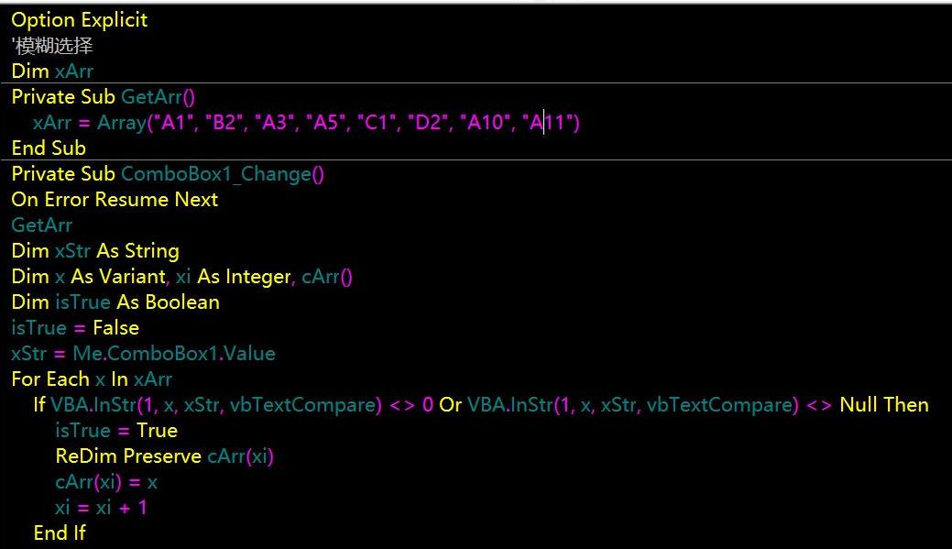
Task: Click the "xi = xi + 1" line
Action: tap(101, 508)
